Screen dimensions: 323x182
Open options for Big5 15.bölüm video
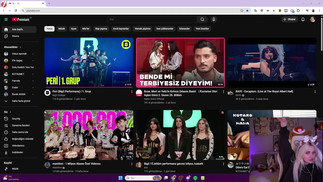[x=223, y=164]
